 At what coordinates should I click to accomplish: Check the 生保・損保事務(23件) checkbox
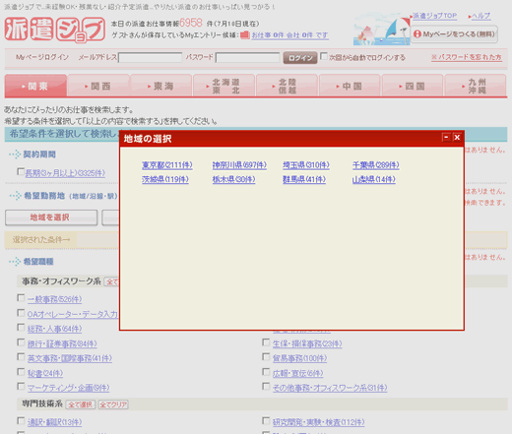pos(266,342)
